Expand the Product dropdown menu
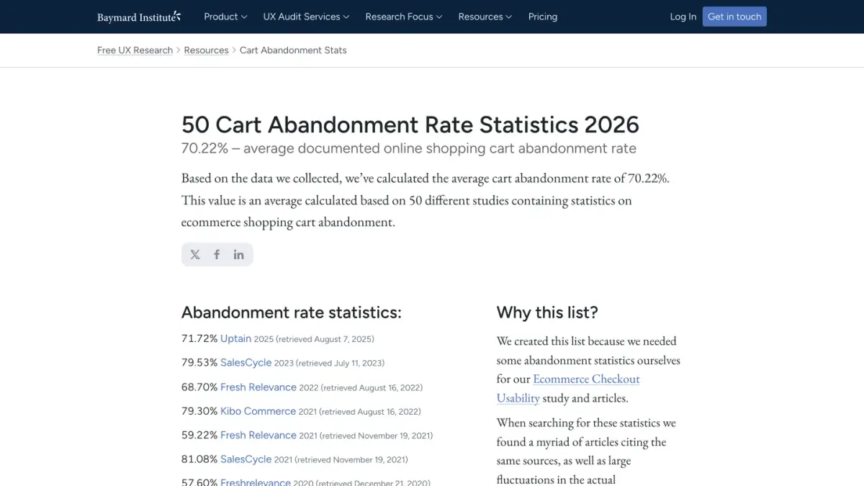Screen dimensions: 864x486 [x=225, y=17]
